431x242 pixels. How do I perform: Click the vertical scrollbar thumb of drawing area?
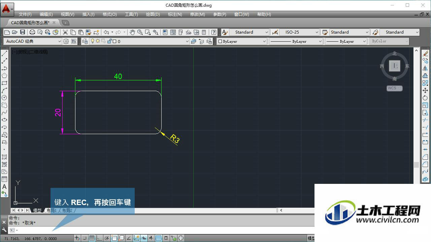[417, 165]
